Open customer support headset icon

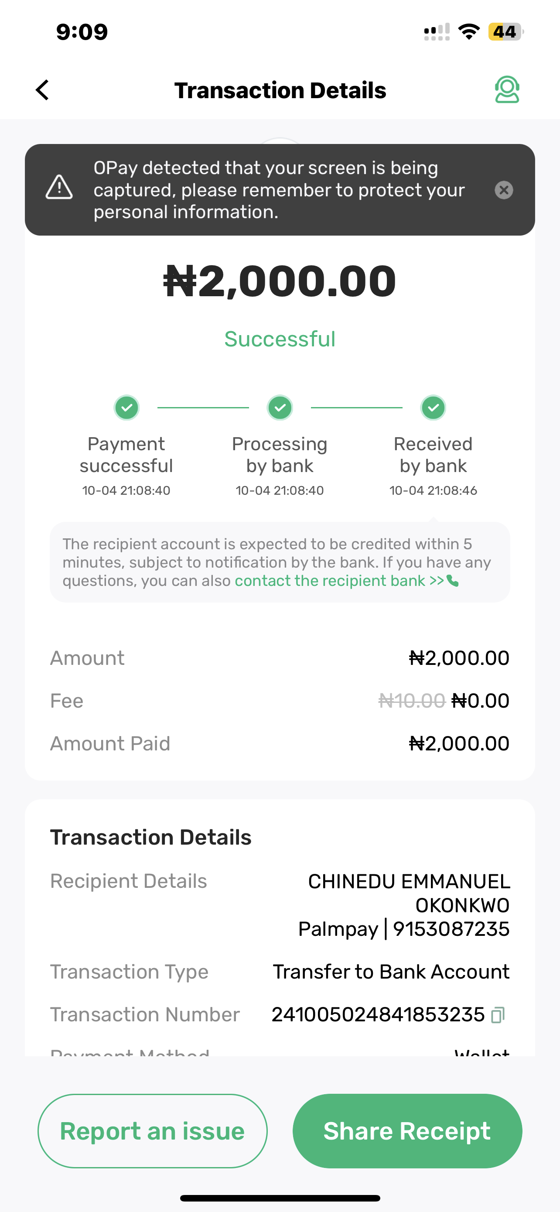[x=507, y=90]
